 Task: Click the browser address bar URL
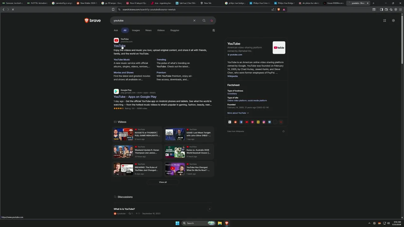click(x=149, y=9)
